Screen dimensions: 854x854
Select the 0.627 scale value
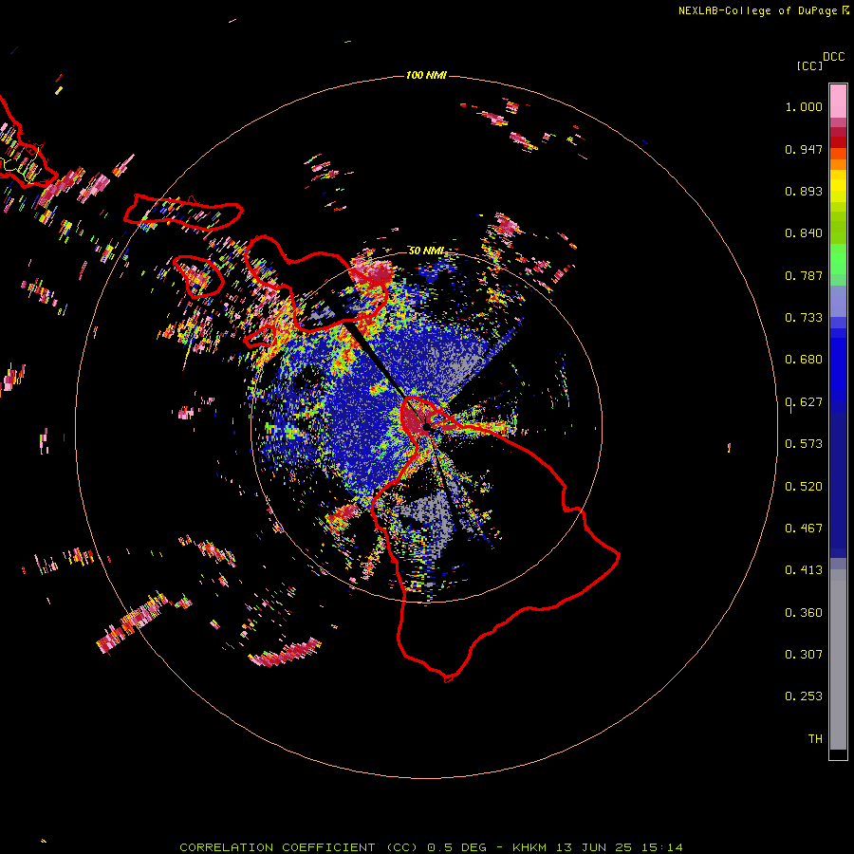[x=804, y=402]
